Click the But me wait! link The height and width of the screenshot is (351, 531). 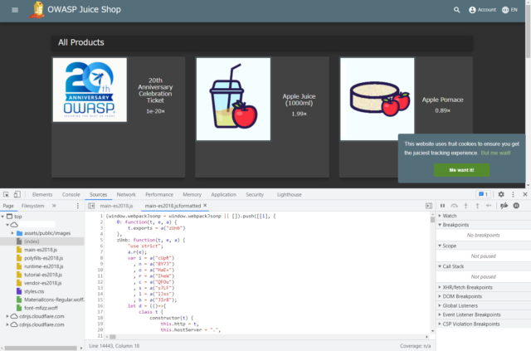[x=496, y=153]
